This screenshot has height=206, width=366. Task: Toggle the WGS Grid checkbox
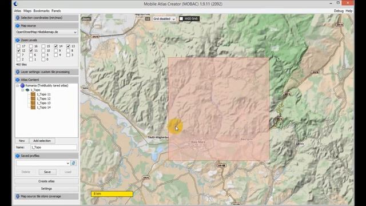[181, 19]
